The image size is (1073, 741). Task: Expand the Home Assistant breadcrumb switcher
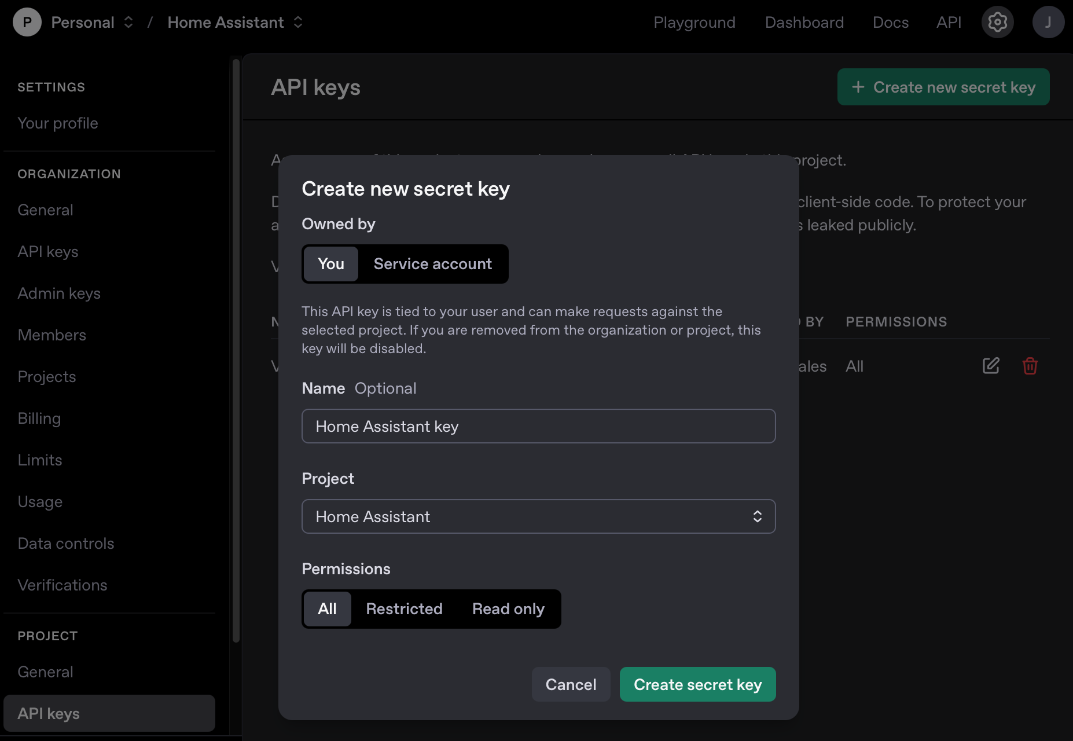297,22
